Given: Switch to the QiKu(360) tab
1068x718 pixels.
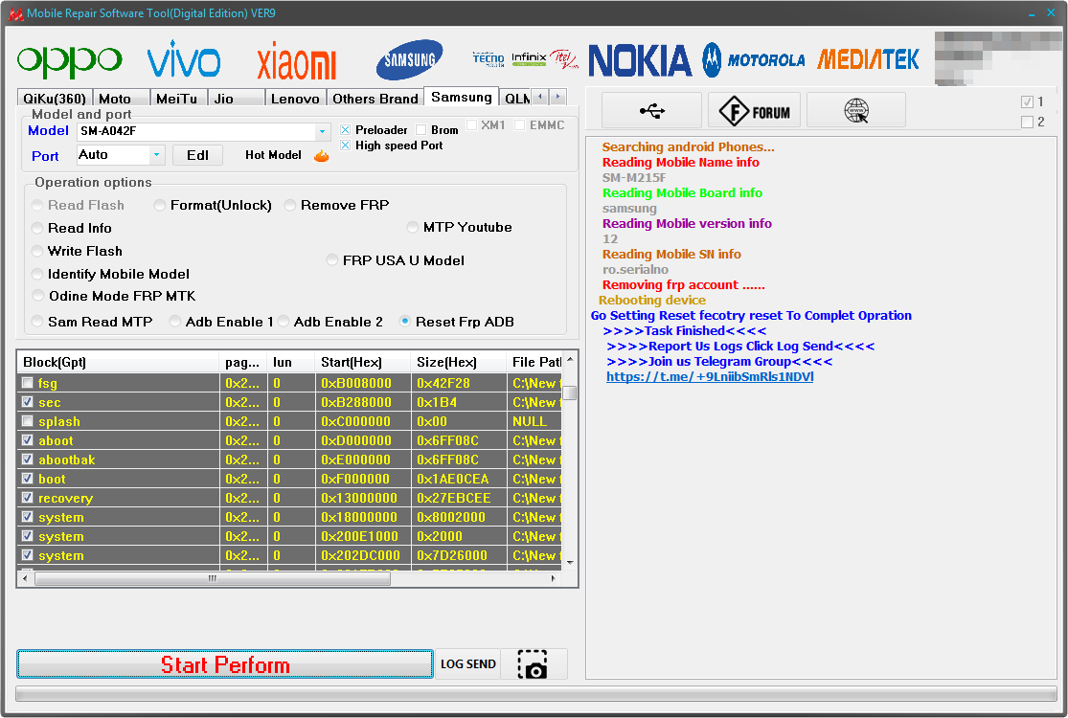Looking at the screenshot, I should point(55,99).
